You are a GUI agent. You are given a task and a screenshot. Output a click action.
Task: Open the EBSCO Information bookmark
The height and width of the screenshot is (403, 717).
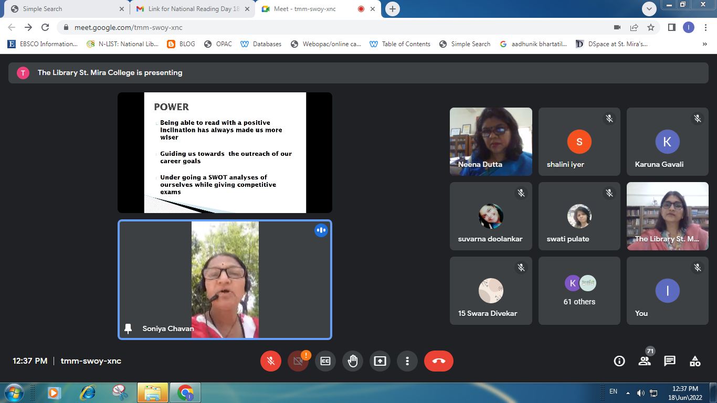point(42,44)
